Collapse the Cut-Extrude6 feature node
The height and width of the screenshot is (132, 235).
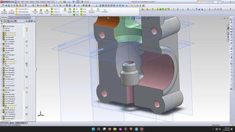point(1,40)
